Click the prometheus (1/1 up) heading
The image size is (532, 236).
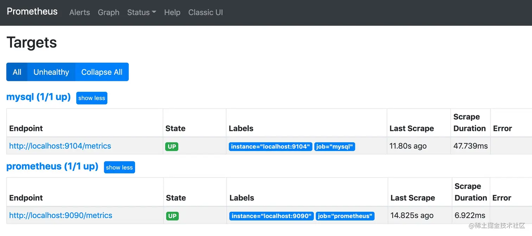(x=52, y=166)
